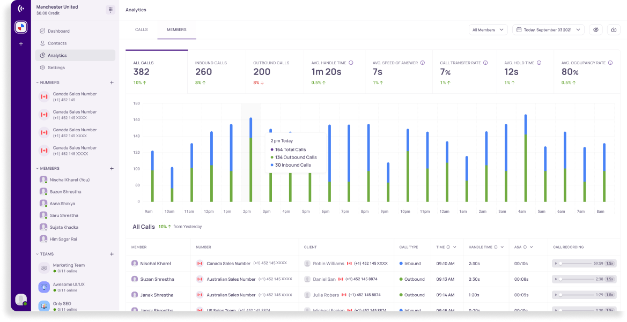Click the info icon beside Avg. Handle Time
This screenshot has height=322, width=627.
(351, 63)
